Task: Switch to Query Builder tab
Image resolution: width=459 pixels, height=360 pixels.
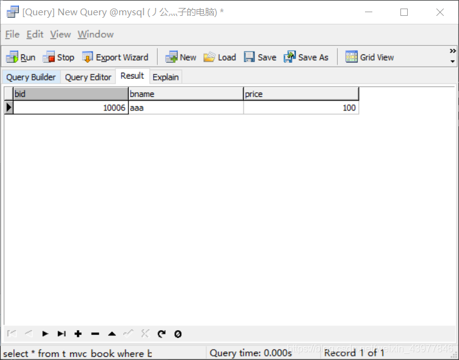Action: (x=31, y=77)
